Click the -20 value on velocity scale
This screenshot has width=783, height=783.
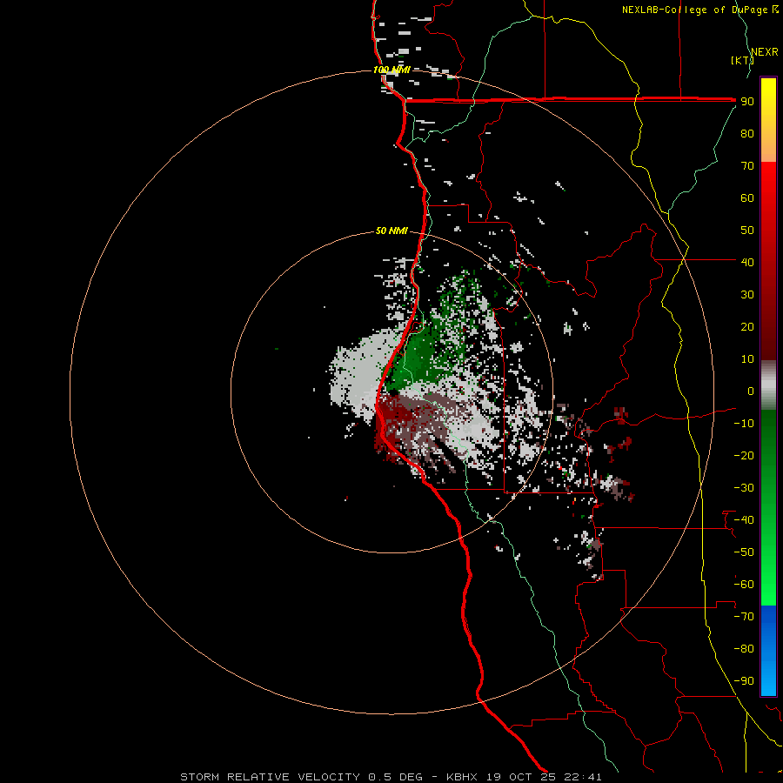click(744, 455)
